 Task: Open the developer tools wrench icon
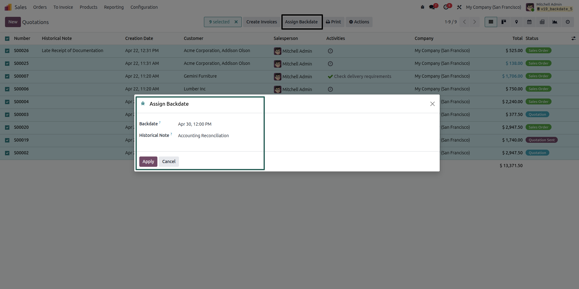pos(459,7)
